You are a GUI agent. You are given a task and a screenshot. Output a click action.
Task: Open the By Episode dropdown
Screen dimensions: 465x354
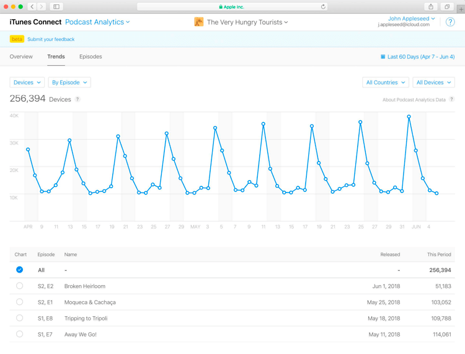point(69,82)
